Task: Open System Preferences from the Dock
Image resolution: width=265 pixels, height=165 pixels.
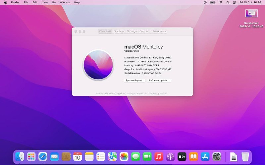Action: click(x=217, y=156)
